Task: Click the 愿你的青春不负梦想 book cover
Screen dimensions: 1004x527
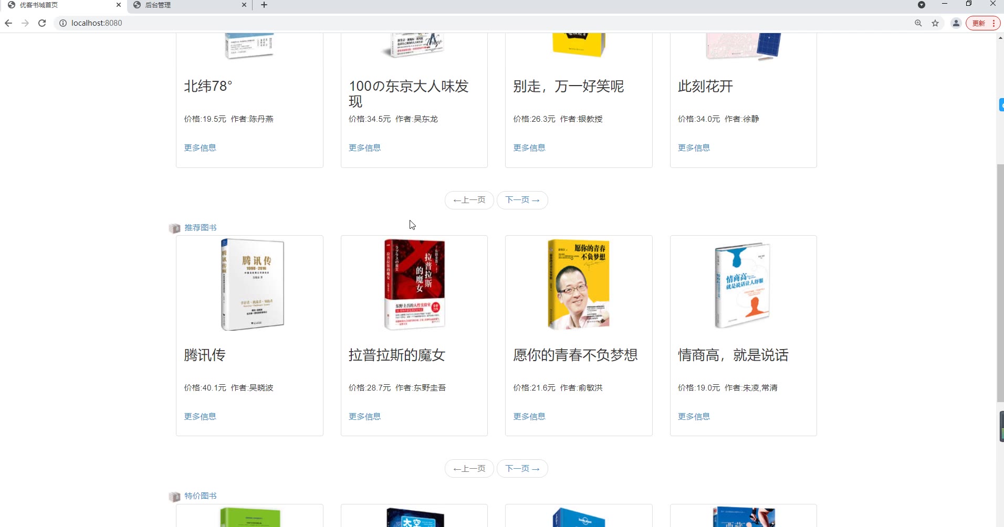Action: tap(579, 284)
